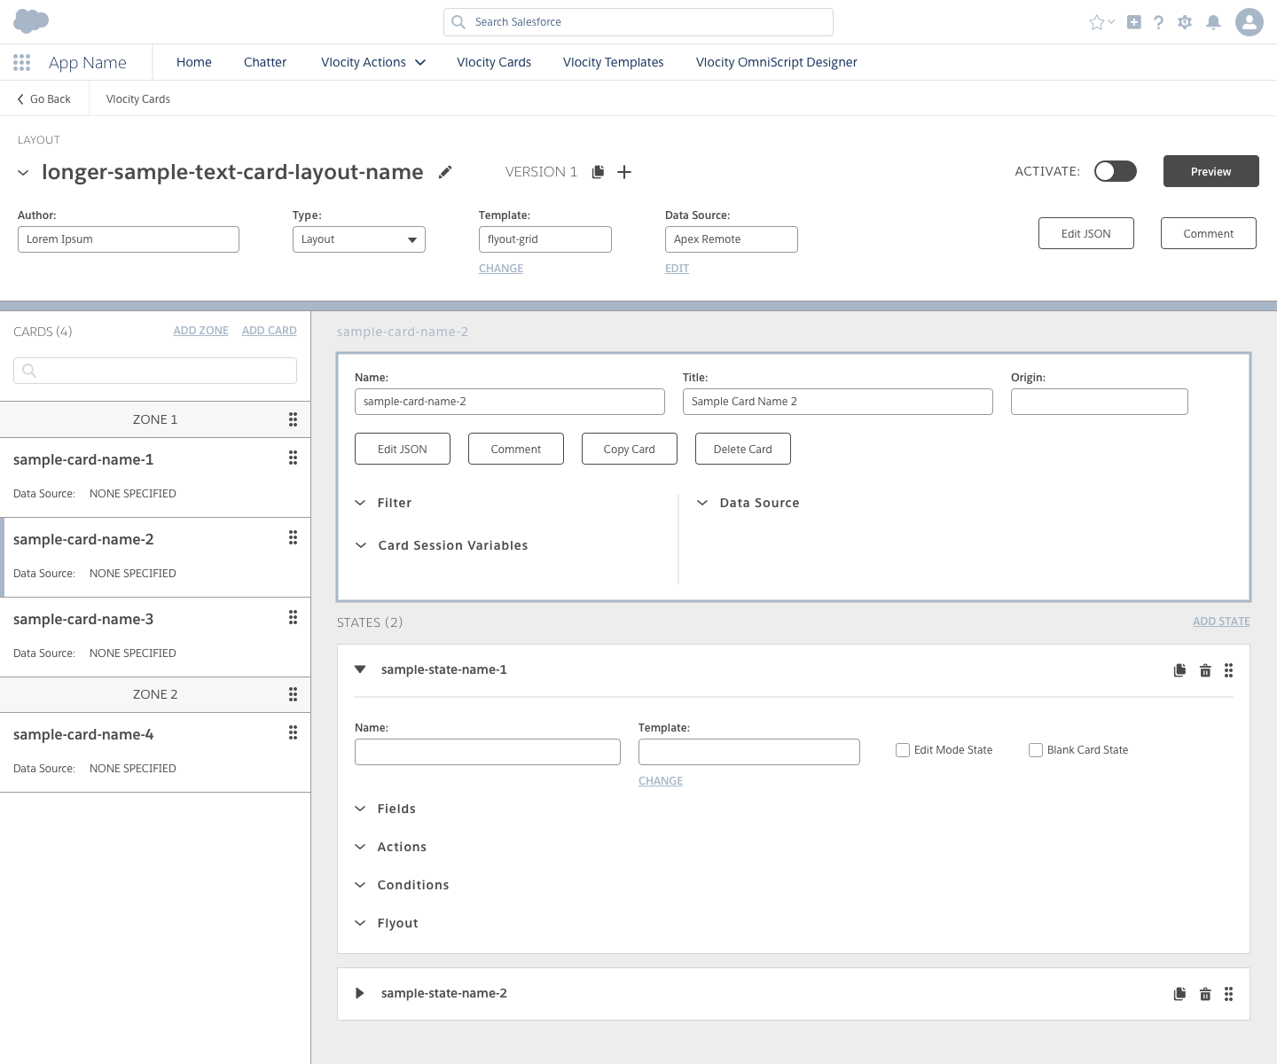The height and width of the screenshot is (1064, 1277).
Task: Expand sample-state-name-2 triangle
Action: click(x=359, y=993)
